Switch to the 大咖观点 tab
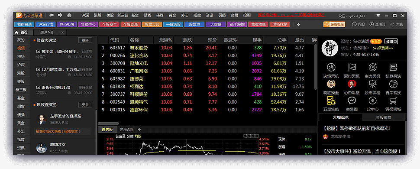Screen dimensions: 420x169 tap(340, 117)
